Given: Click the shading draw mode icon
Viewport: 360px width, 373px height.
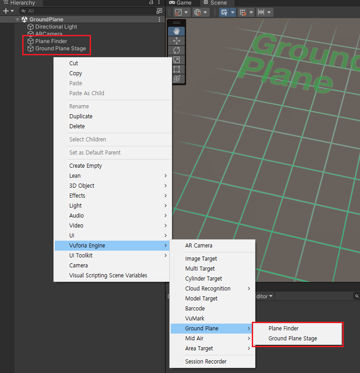Looking at the screenshot, I should (x=178, y=12).
